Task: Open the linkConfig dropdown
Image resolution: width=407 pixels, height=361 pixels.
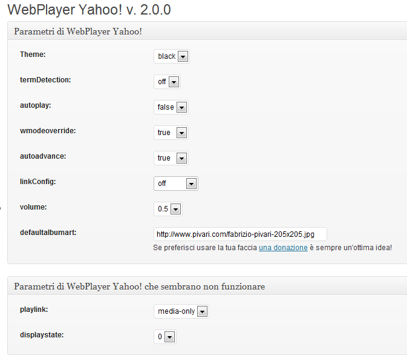Action: (176, 184)
